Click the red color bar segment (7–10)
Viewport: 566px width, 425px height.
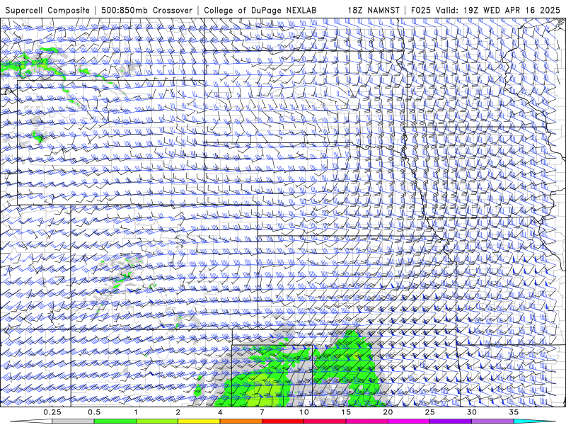pos(282,421)
